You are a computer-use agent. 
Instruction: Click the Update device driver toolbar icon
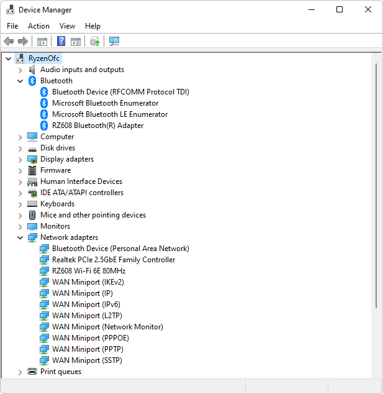[94, 41]
